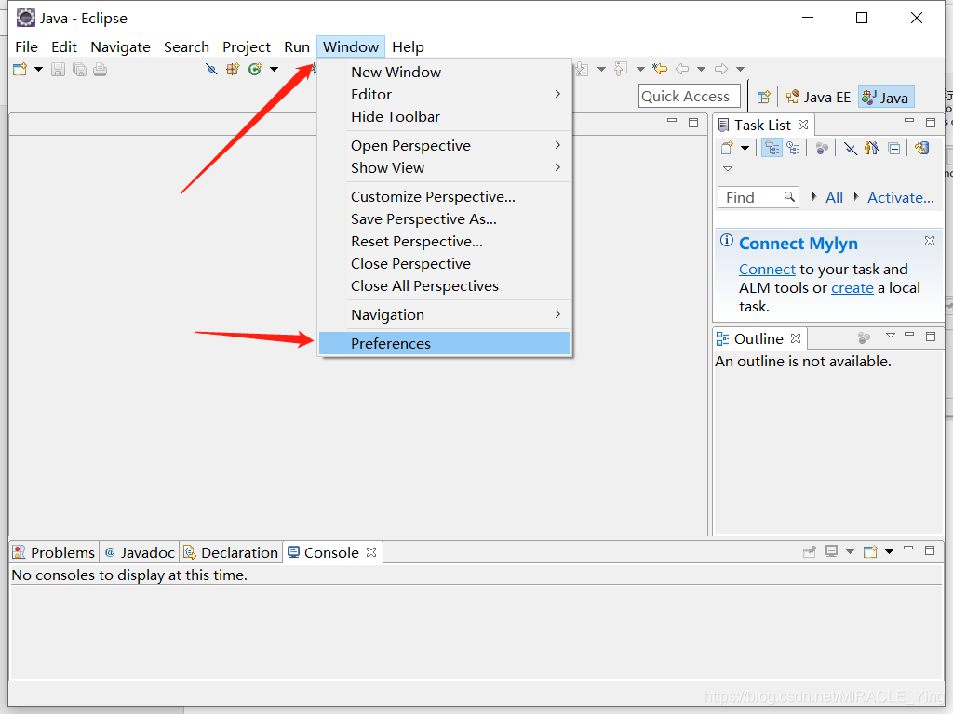Choose Customize Perspective... entry

[x=444, y=196]
